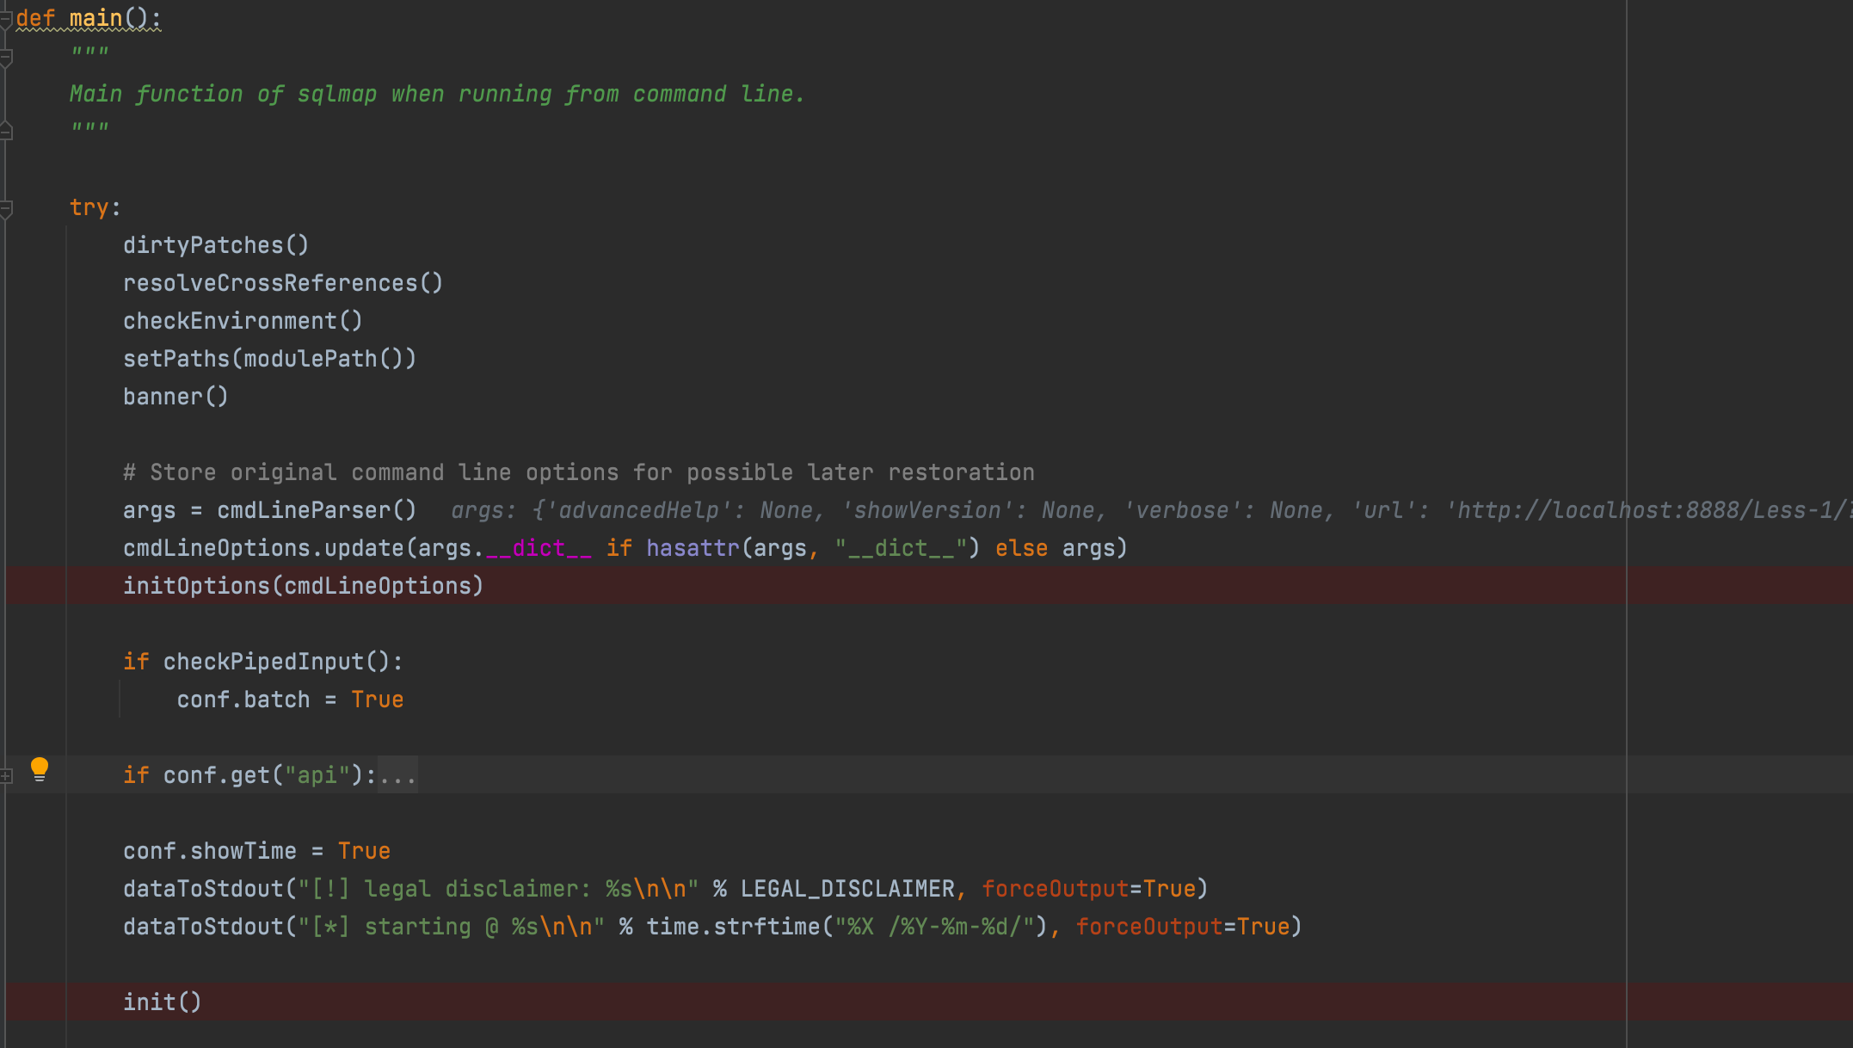The image size is (1853, 1048).
Task: Click the folded ellipsis placeholder after conf.get("api")
Action: (397, 776)
